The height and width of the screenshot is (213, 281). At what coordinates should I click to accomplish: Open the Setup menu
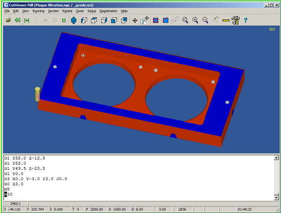[x=92, y=11]
